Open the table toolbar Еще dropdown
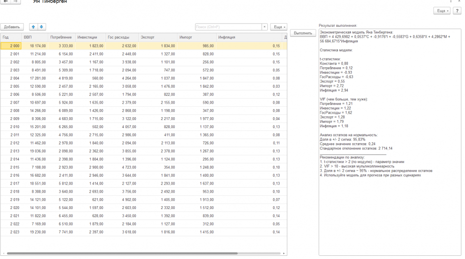 [279, 27]
